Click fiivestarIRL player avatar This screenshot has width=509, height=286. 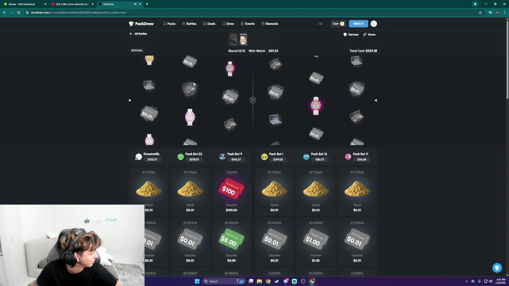[138, 157]
